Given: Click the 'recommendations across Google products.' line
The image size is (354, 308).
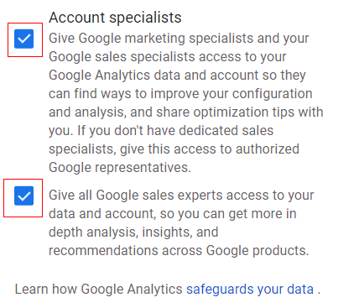Looking at the screenshot, I should tap(179, 251).
